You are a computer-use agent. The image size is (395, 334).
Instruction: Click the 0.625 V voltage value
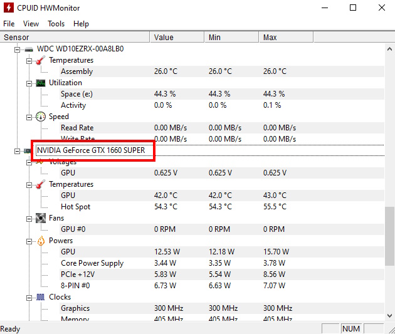point(166,173)
